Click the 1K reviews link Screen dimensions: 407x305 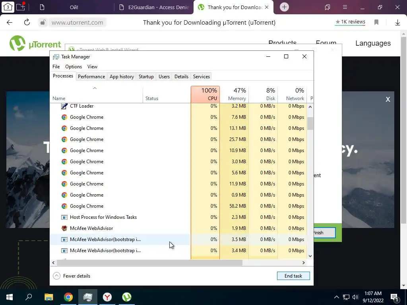tap(350, 22)
